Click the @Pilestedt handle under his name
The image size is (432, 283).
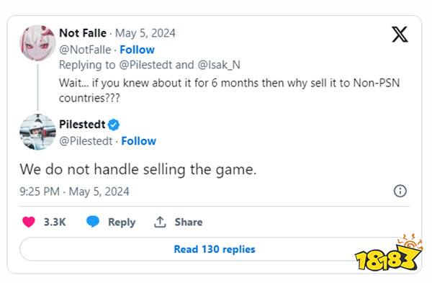(86, 141)
